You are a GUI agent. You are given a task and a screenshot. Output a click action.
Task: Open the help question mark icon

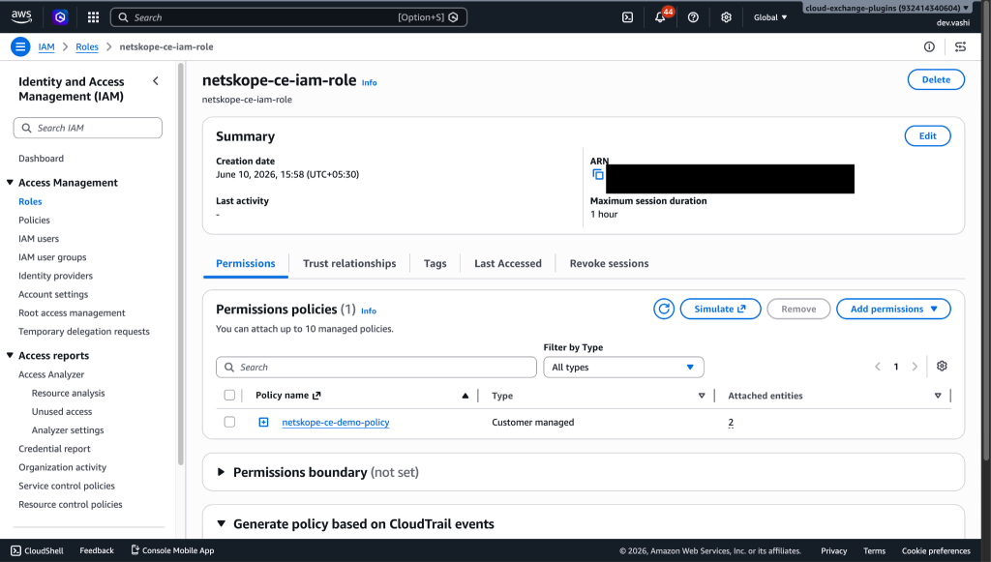point(693,17)
